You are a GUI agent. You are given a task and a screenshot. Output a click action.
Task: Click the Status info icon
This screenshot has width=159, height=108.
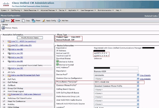coord(3,28)
